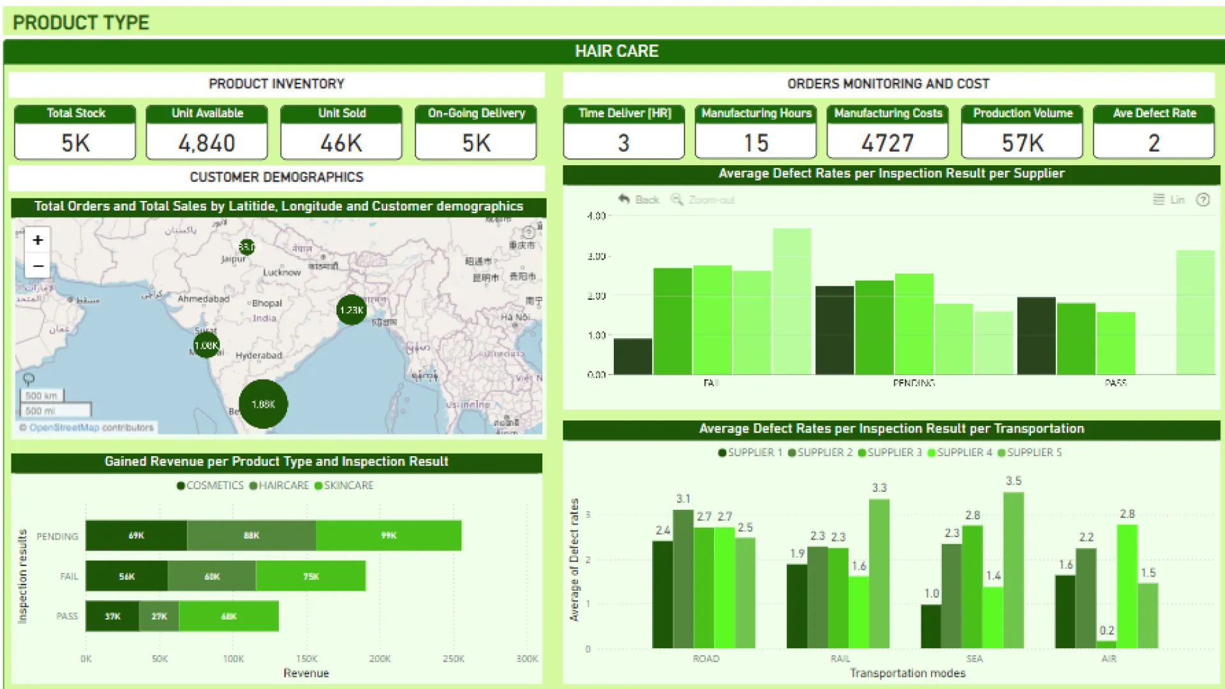Select the ROAD 3.1 Supplier 2 bar

coord(683,579)
